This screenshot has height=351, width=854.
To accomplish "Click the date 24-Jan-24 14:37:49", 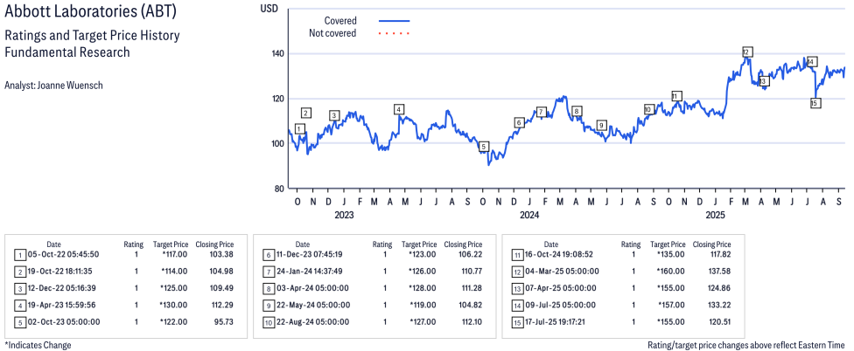I will pyautogui.click(x=311, y=272).
